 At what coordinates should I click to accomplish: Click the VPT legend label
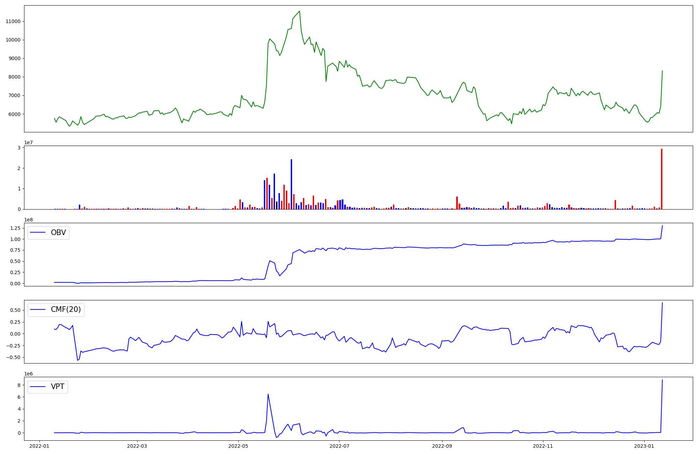58,387
